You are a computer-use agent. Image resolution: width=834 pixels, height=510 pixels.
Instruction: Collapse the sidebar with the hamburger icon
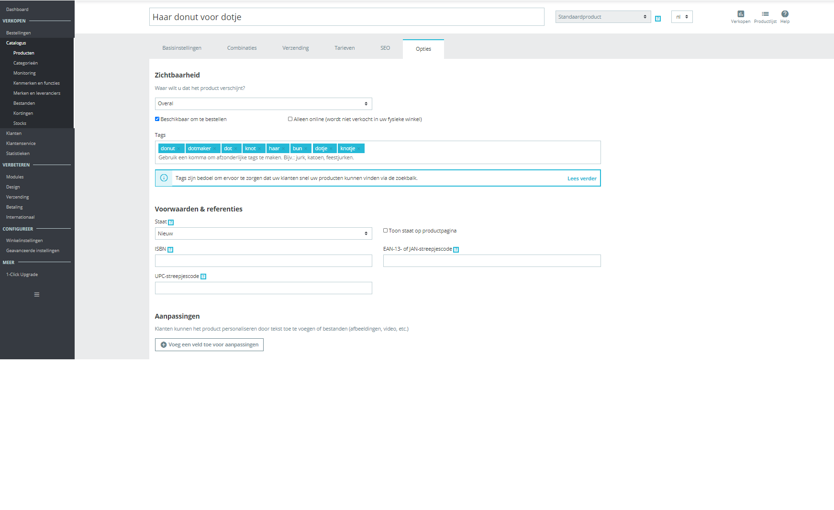pyautogui.click(x=37, y=295)
